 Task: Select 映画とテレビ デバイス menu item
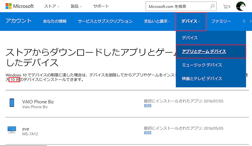[211, 78]
